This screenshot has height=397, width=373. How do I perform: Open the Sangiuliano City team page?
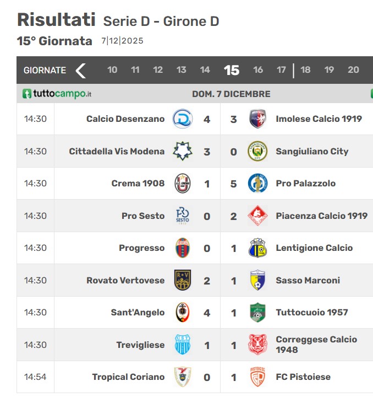[x=312, y=152]
